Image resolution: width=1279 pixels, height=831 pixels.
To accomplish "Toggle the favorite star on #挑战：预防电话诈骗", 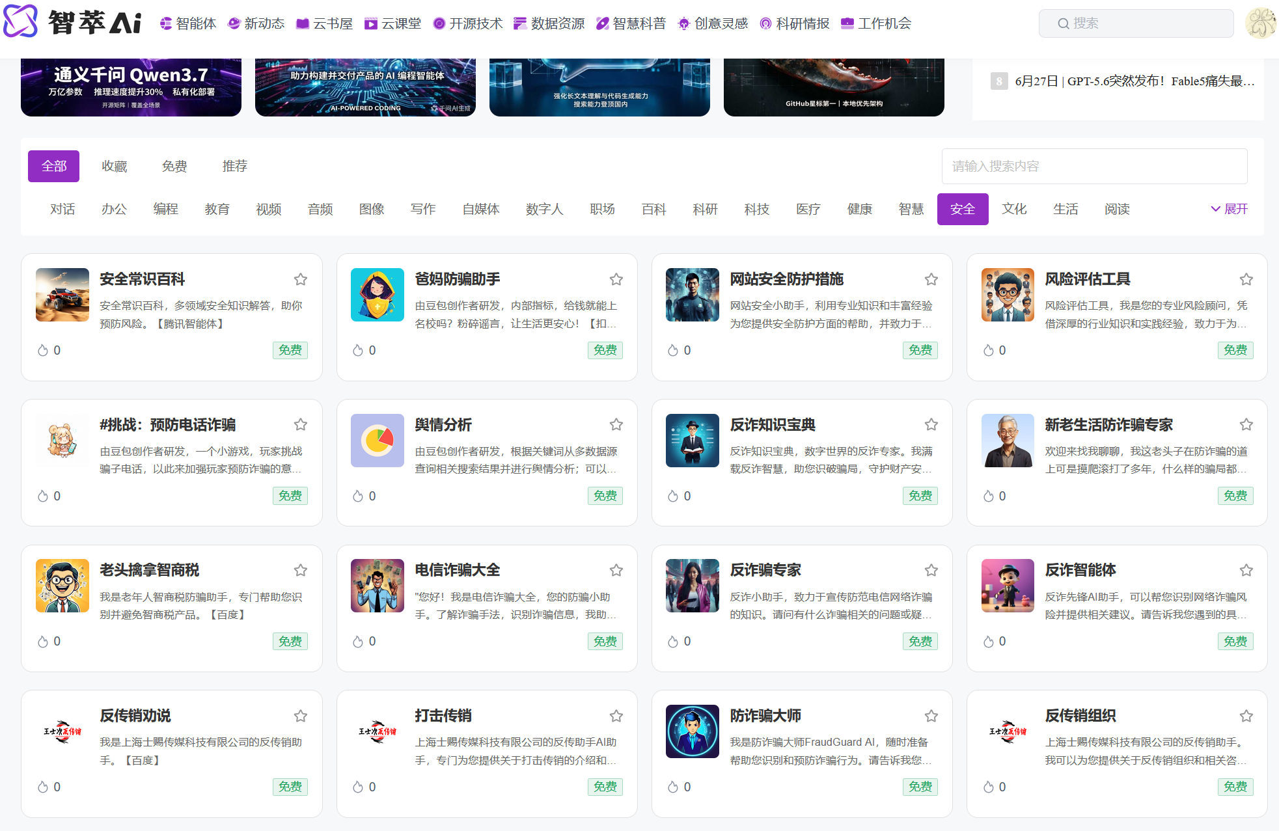I will [x=300, y=425].
